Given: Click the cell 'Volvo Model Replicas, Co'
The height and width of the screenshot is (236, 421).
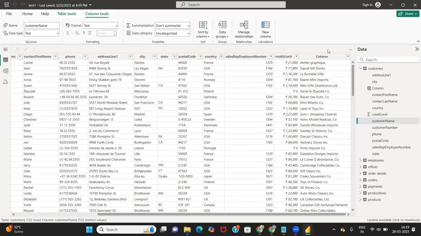Looking at the screenshot, I should point(318,120).
